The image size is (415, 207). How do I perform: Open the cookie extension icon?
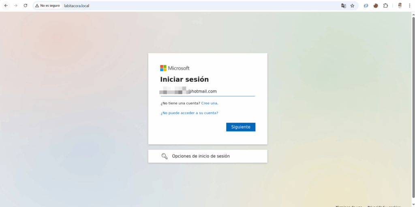click(376, 6)
